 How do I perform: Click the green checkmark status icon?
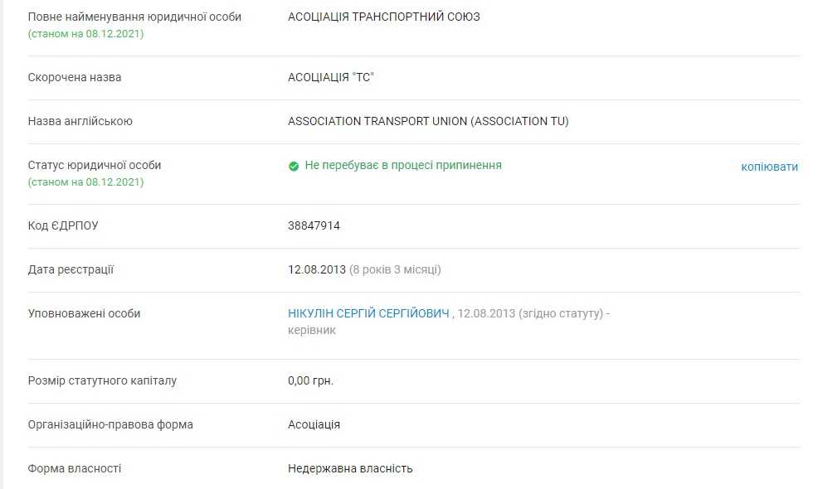coord(294,166)
